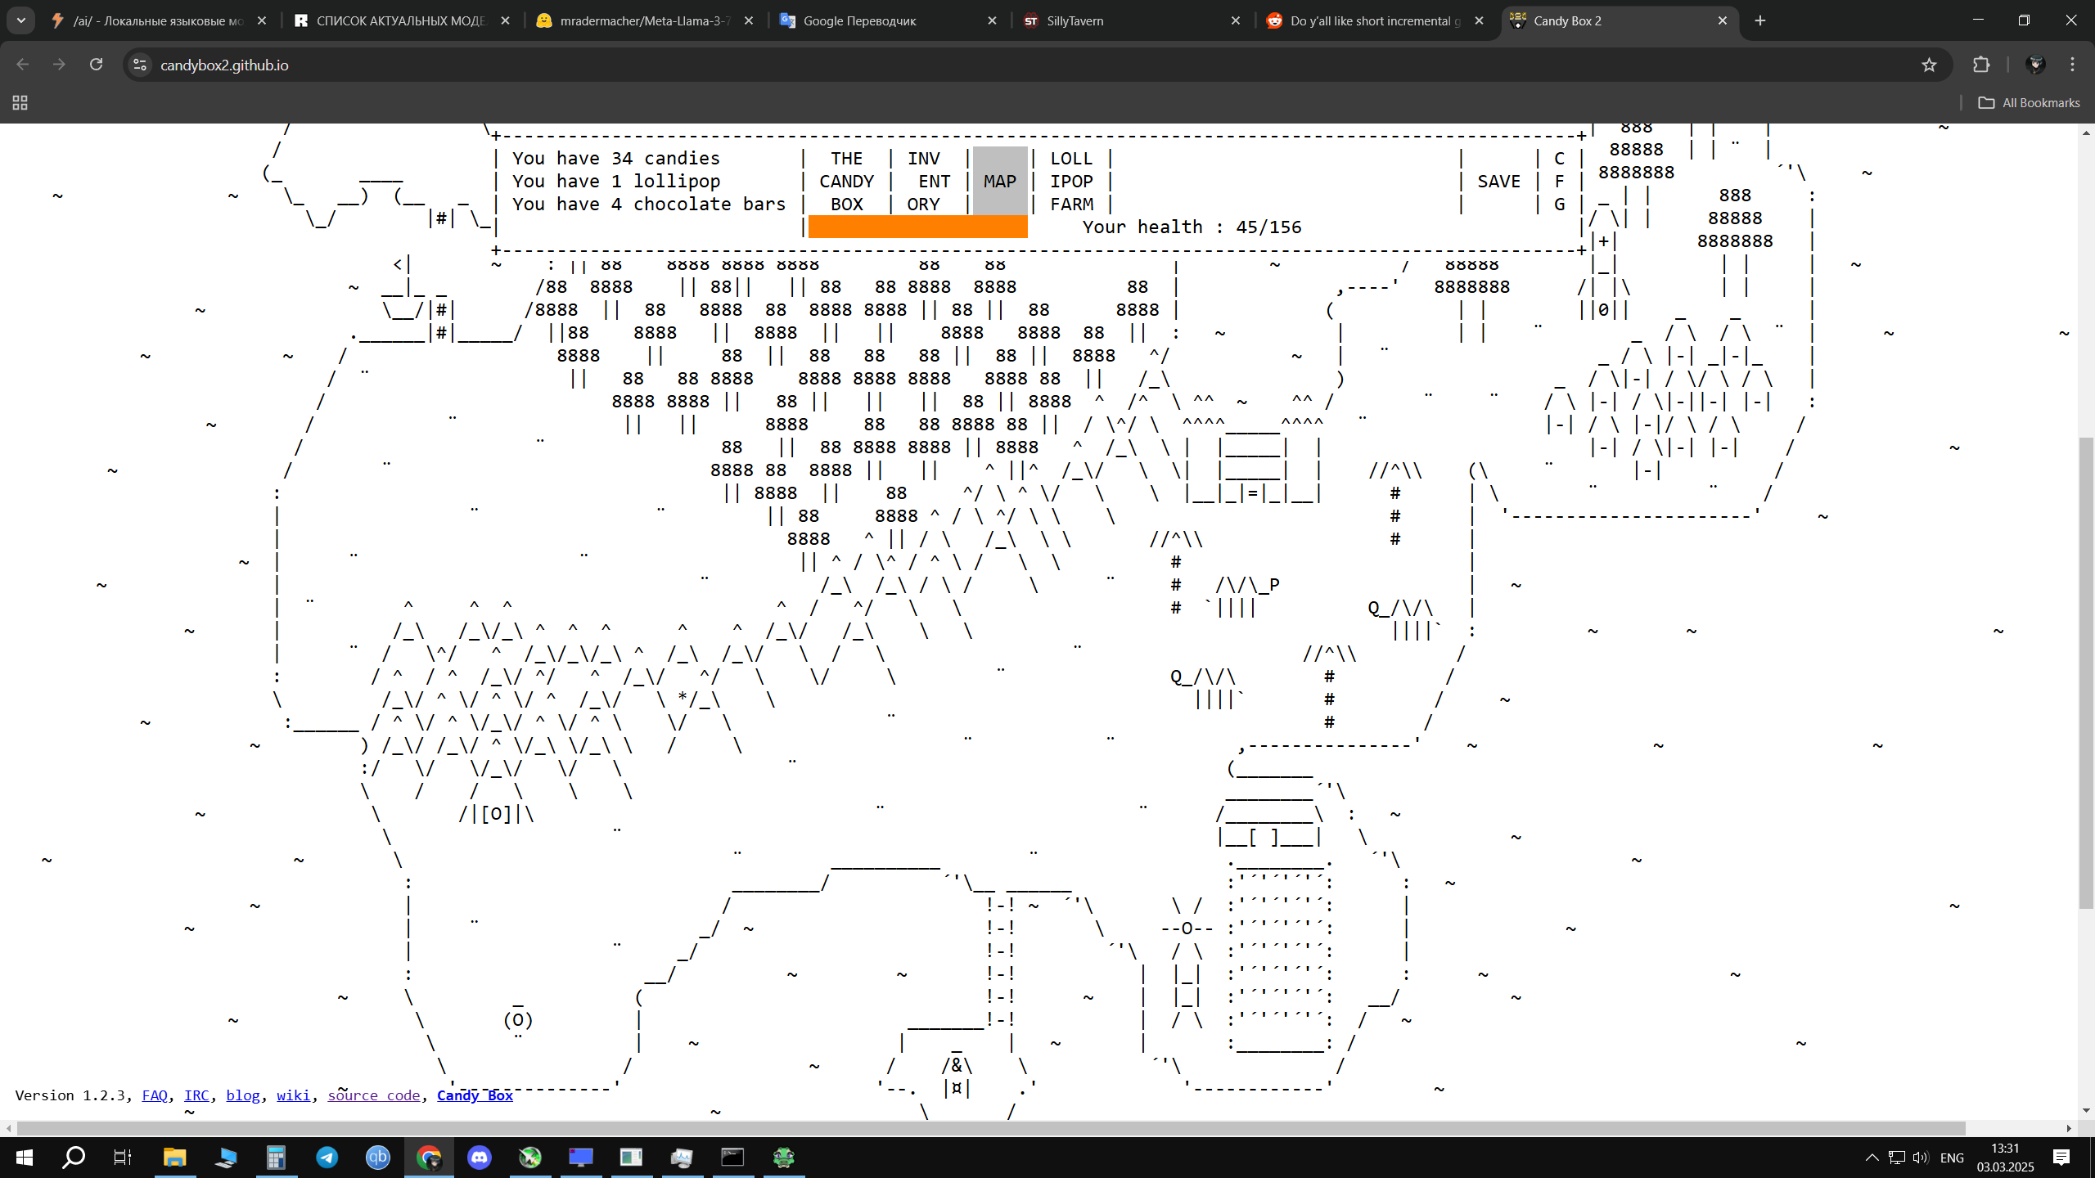Open the FAQ link in footer
2095x1178 pixels.
155,1095
